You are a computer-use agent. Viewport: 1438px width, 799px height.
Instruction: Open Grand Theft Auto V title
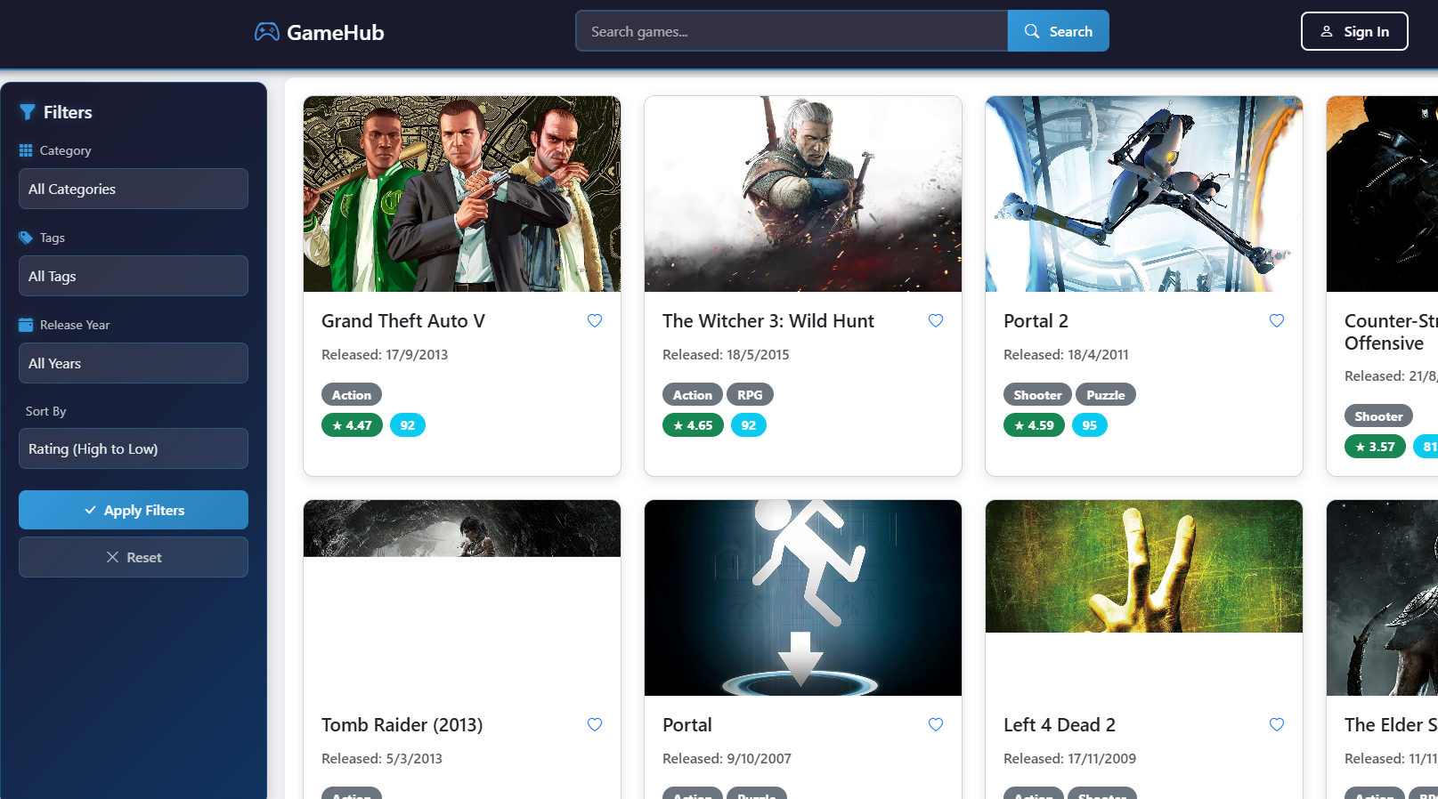pyautogui.click(x=403, y=321)
